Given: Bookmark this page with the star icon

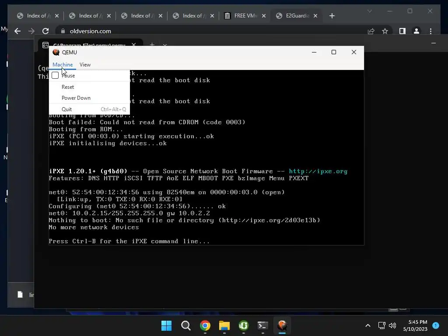Looking at the screenshot, I should pos(385,31).
